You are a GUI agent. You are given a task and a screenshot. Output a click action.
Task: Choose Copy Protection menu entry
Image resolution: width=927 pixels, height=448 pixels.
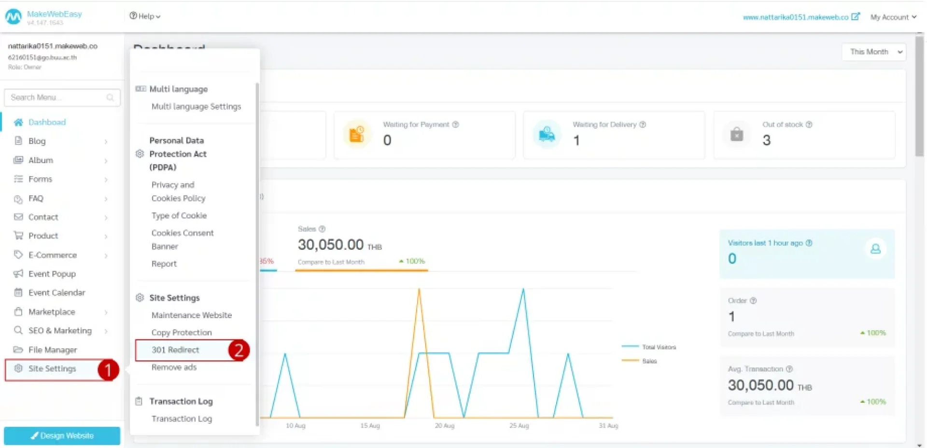(x=182, y=333)
